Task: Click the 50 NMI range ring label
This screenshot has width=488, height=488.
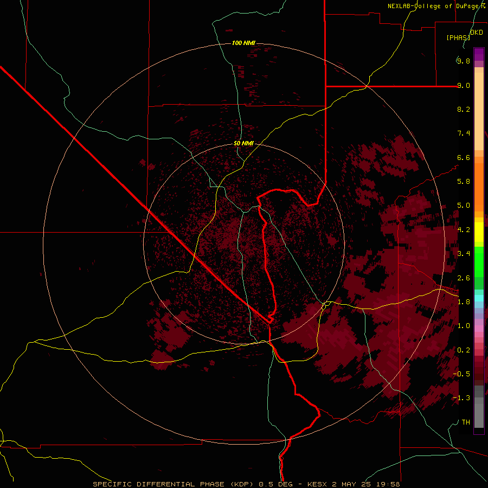Action: click(x=243, y=143)
